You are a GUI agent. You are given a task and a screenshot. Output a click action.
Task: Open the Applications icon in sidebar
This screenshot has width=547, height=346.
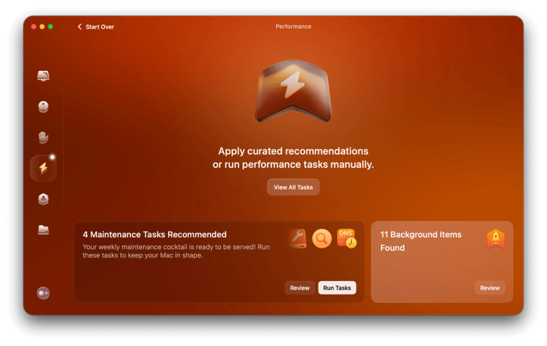coord(43,199)
